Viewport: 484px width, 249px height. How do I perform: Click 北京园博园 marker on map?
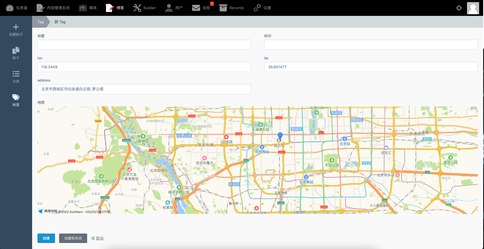point(159,165)
